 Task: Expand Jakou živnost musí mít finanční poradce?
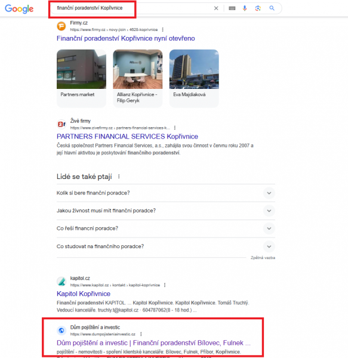click(x=166, y=211)
